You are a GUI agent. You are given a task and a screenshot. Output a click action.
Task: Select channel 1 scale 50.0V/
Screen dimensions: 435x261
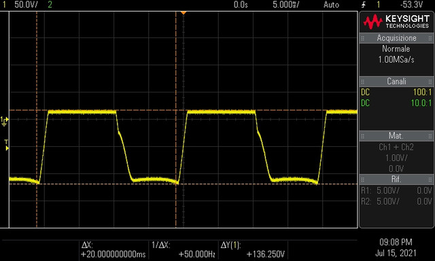(26, 5)
